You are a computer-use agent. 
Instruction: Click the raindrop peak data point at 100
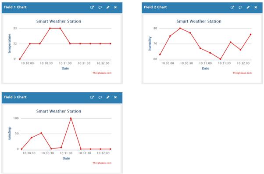point(71,118)
